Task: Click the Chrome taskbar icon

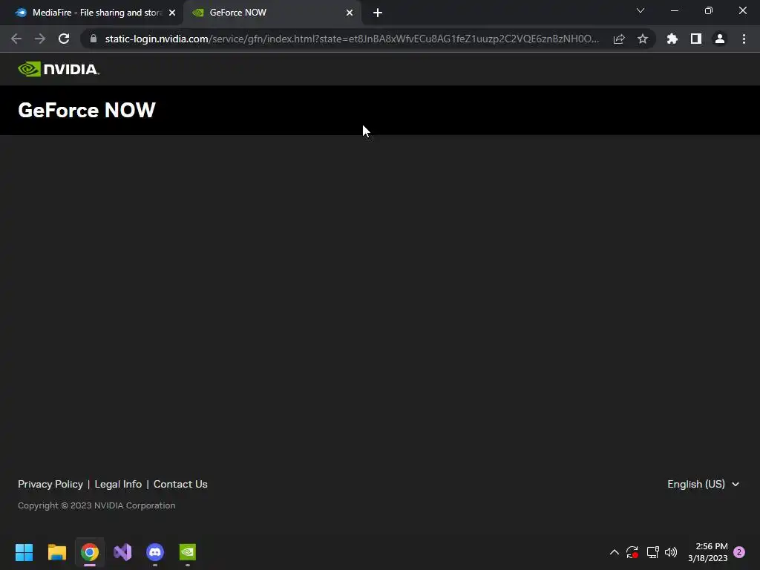Action: coord(90,552)
